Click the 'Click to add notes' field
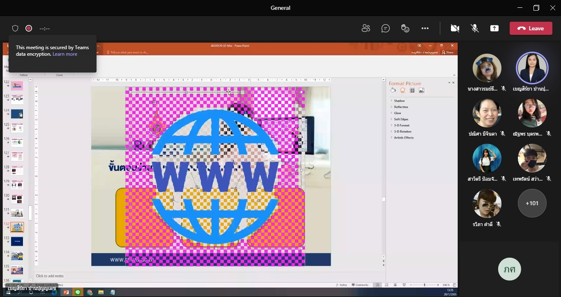The image size is (561, 297). pyautogui.click(x=50, y=276)
